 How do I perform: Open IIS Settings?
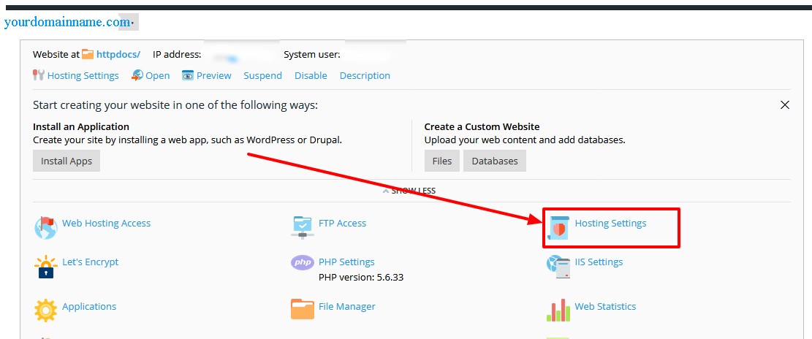point(599,262)
